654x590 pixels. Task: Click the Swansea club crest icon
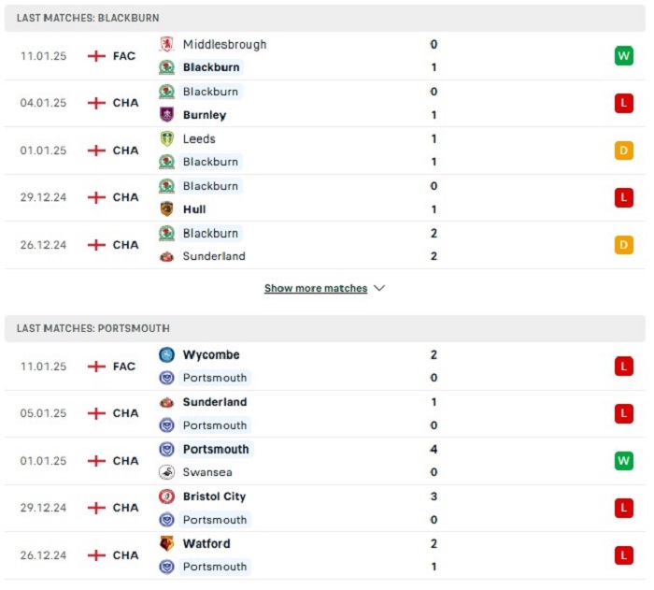tap(167, 472)
